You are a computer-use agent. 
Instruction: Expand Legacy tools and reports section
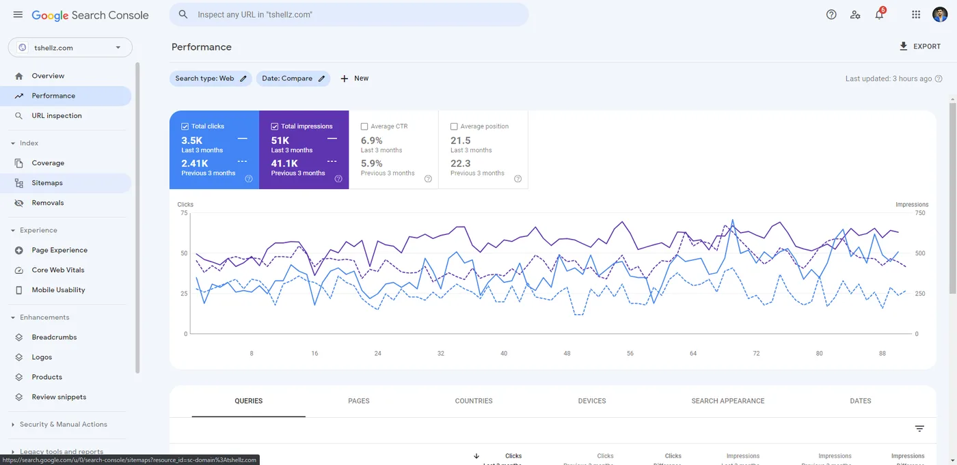[x=13, y=452]
